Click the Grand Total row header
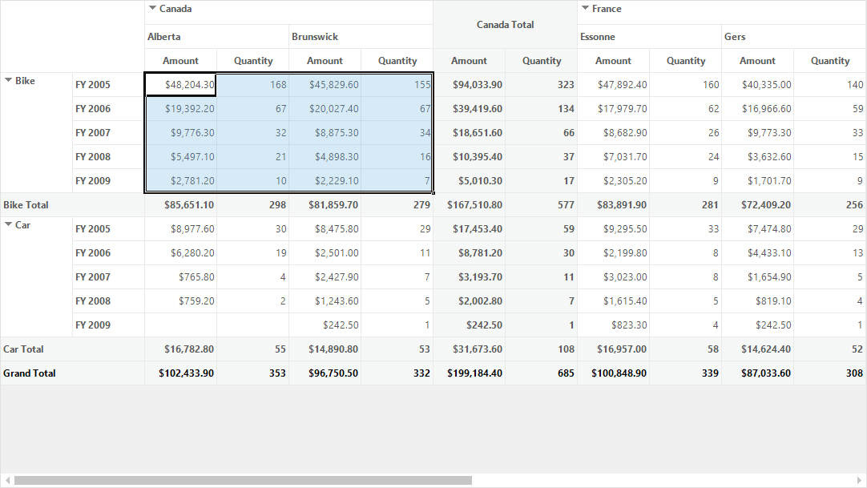This screenshot has height=488, width=867. tap(72, 373)
